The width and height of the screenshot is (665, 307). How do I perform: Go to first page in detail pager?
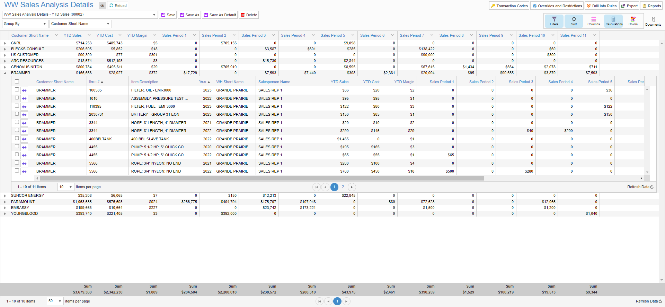click(316, 187)
